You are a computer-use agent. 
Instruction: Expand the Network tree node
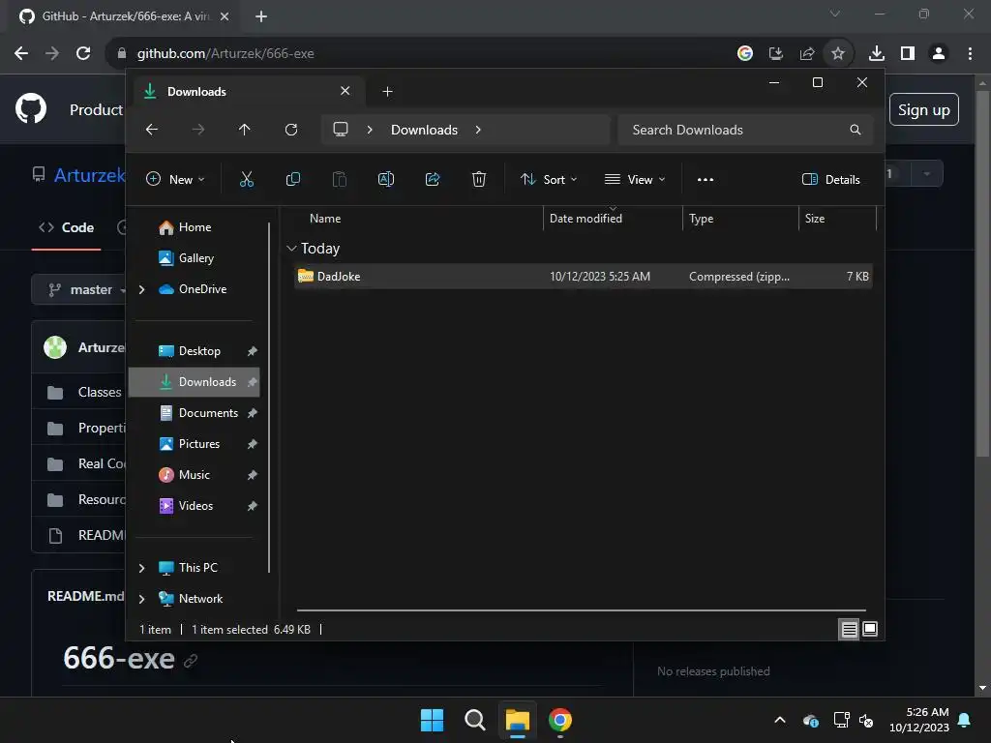(141, 599)
